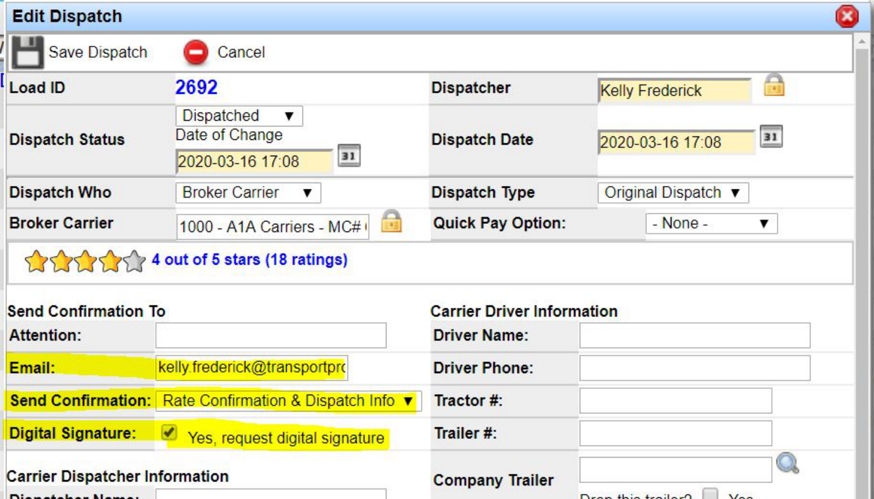This screenshot has height=499, width=874.
Task: Click the 'Edit Dispatch' title text
Action: pos(67,16)
